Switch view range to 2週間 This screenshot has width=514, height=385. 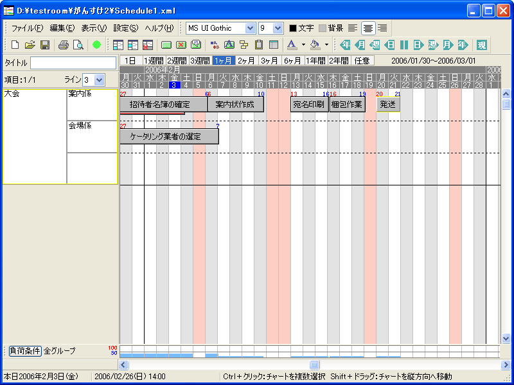point(177,60)
